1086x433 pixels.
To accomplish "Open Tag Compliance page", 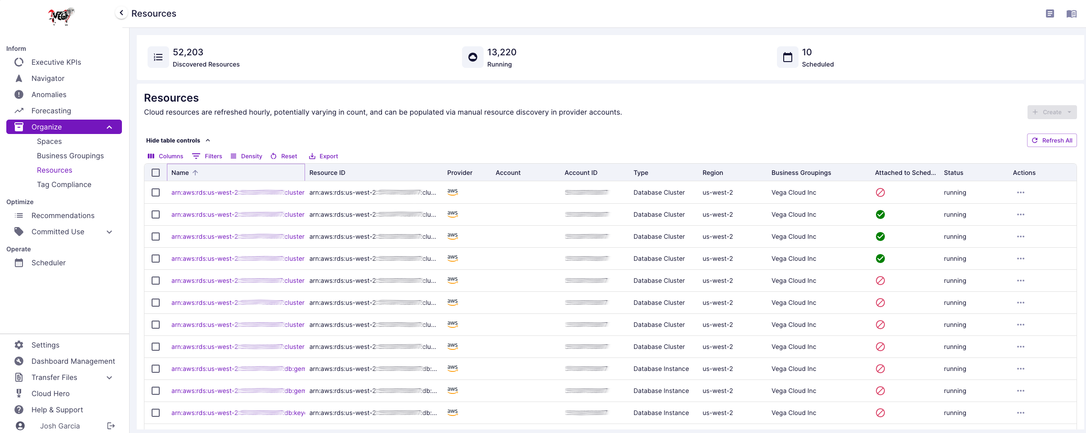I will [64, 184].
